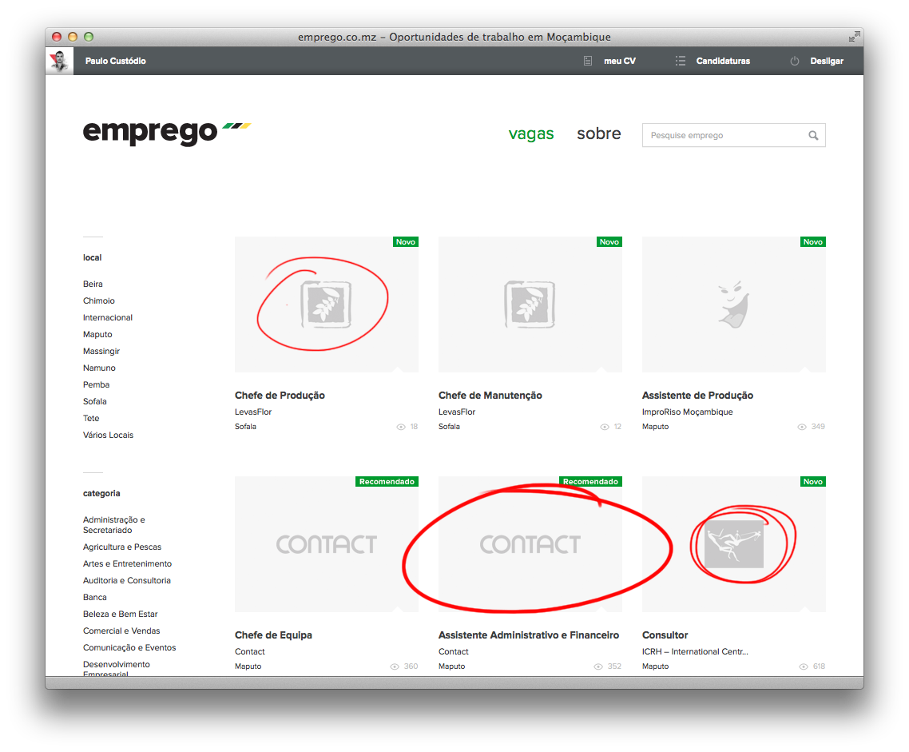
Task: Click ImproRiso Moçambique company name
Action: (688, 412)
